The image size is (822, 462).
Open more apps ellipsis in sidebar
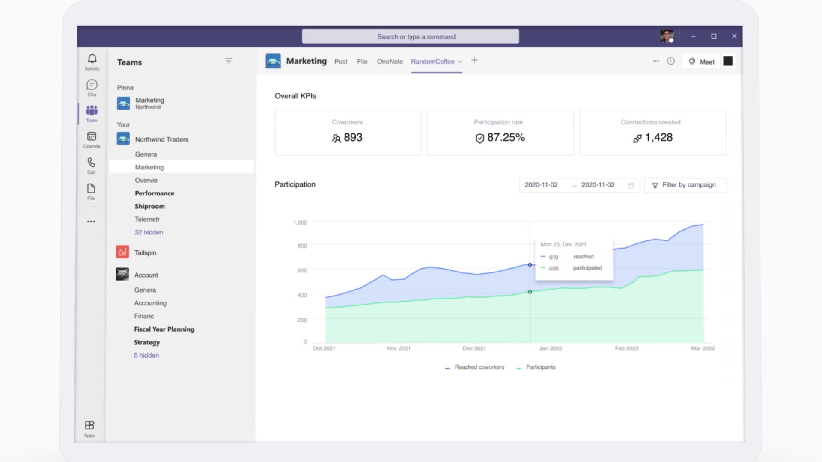coord(91,222)
